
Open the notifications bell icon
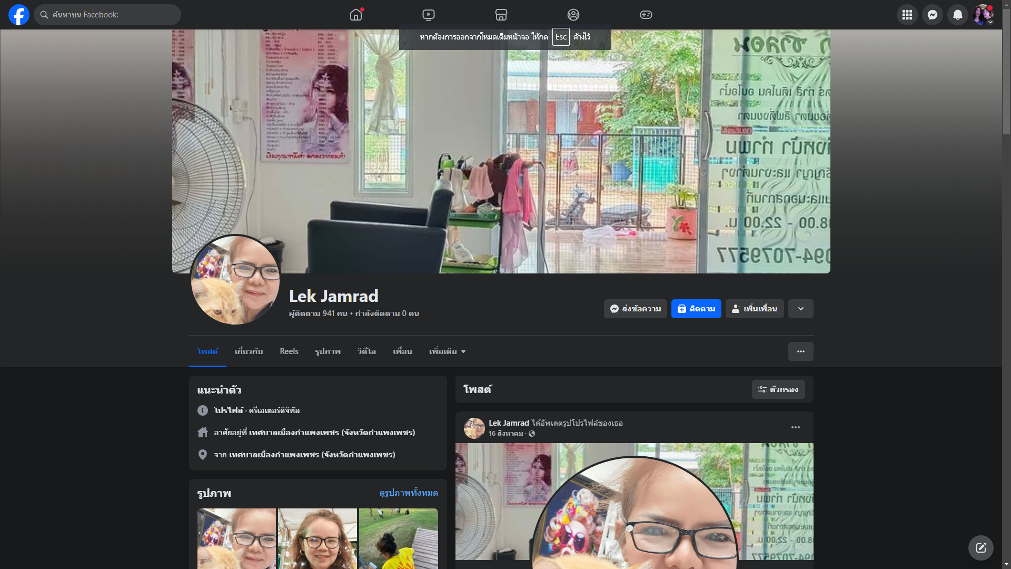958,15
